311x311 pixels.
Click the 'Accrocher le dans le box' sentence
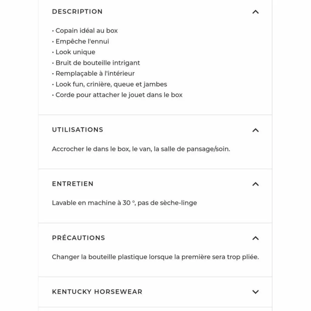click(141, 149)
